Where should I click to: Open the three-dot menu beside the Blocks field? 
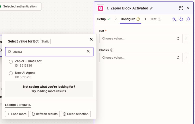coord(186,58)
